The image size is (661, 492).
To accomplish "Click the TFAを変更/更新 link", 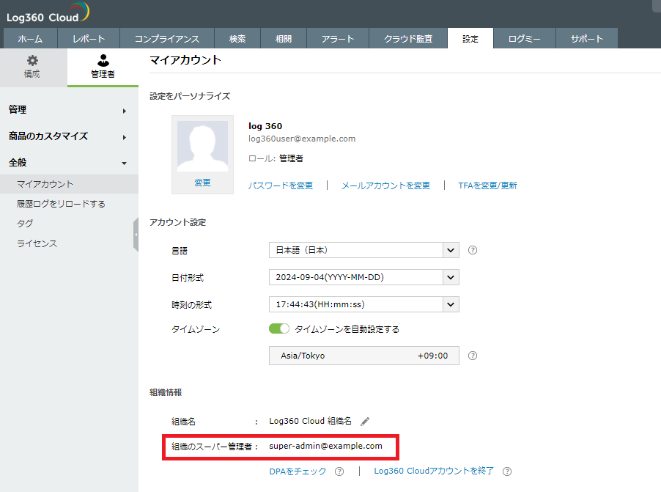I will click(x=487, y=186).
